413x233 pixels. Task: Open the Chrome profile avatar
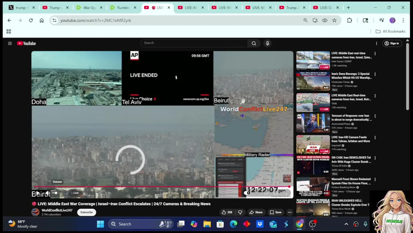(392, 20)
